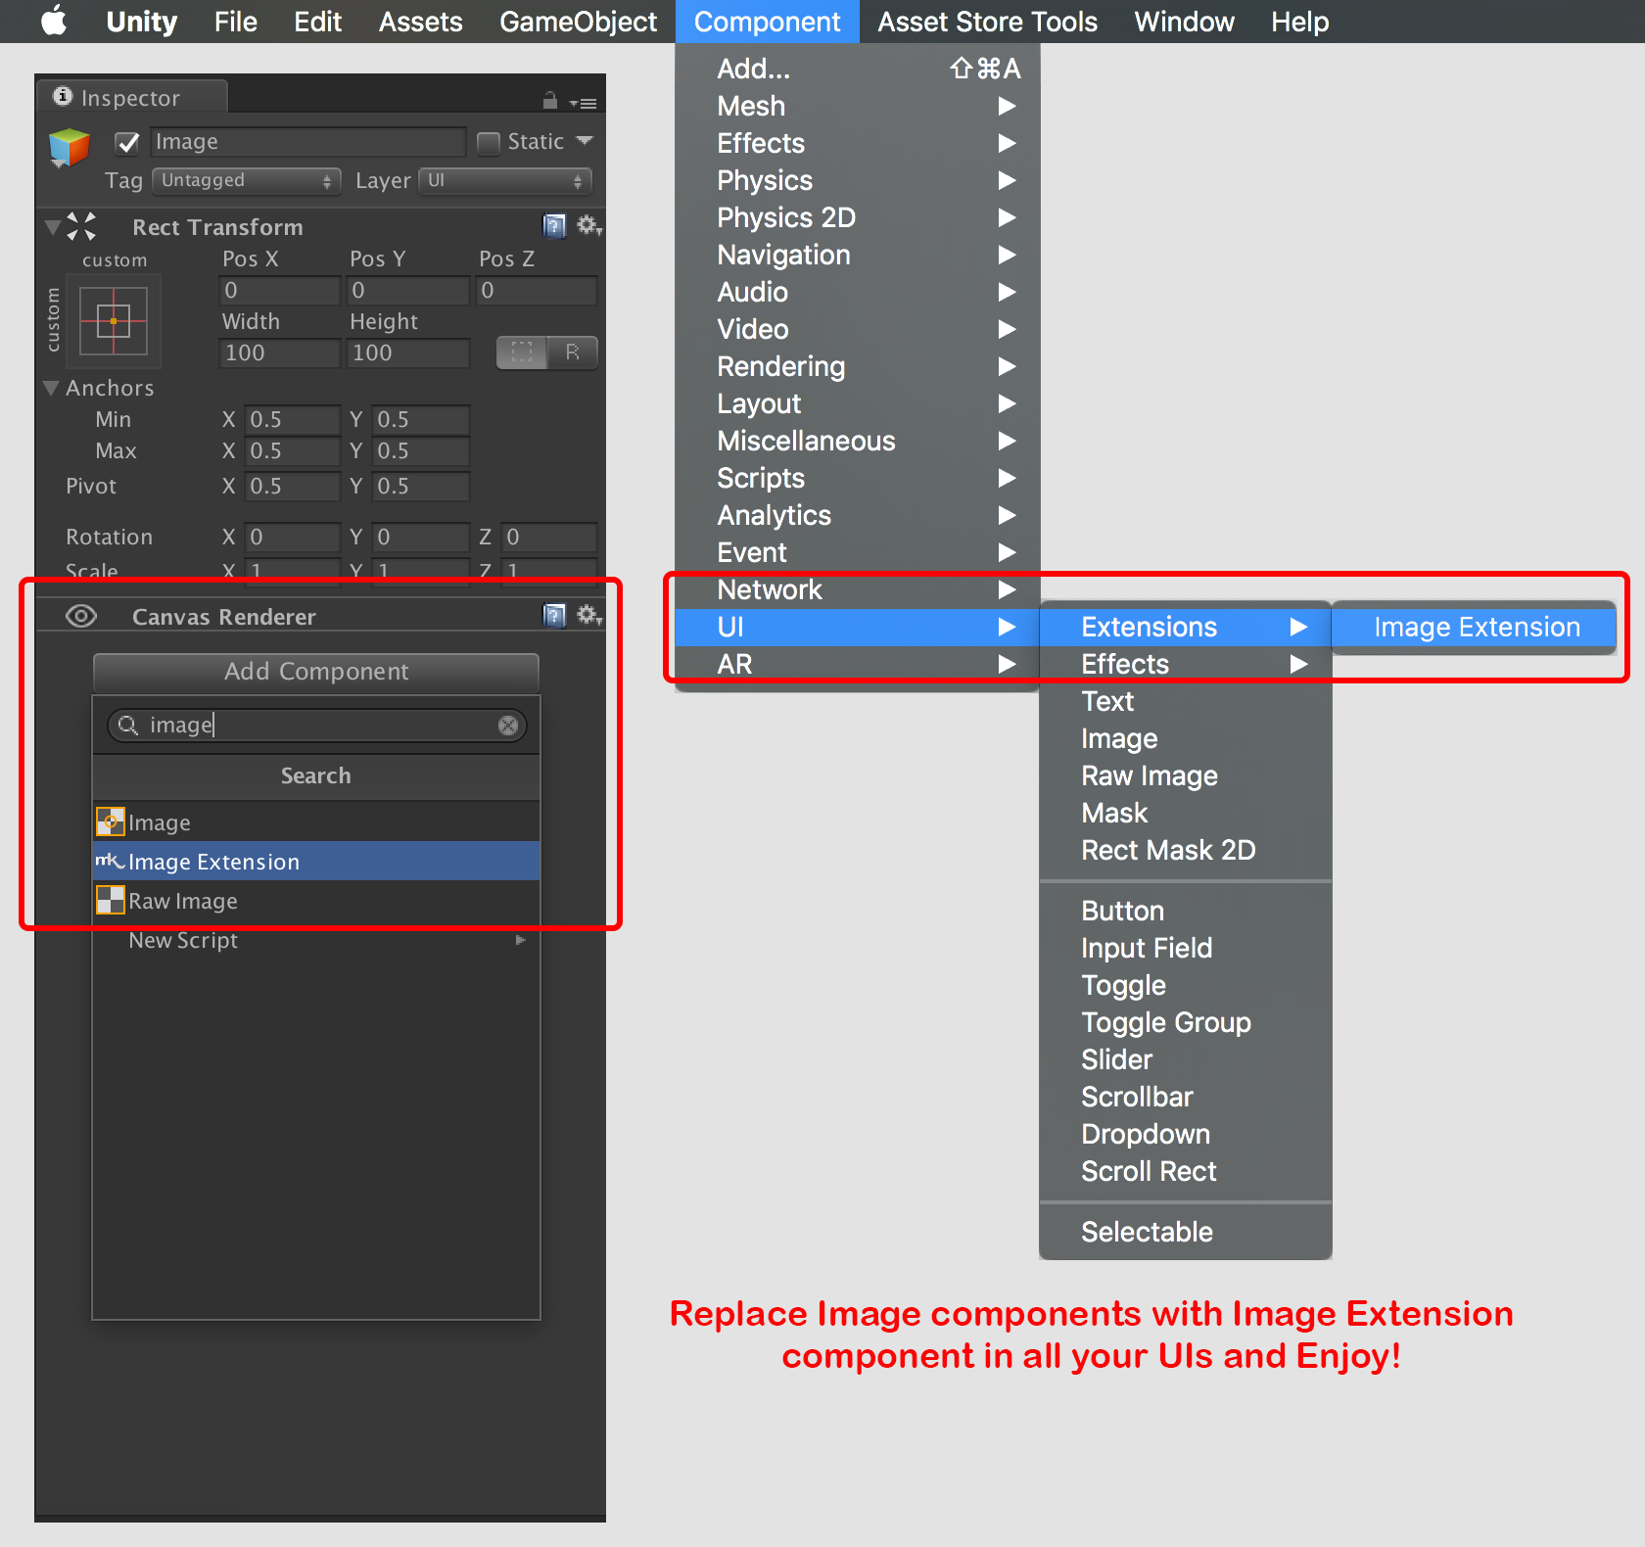
Task: Open the Assets menu
Action: click(421, 22)
